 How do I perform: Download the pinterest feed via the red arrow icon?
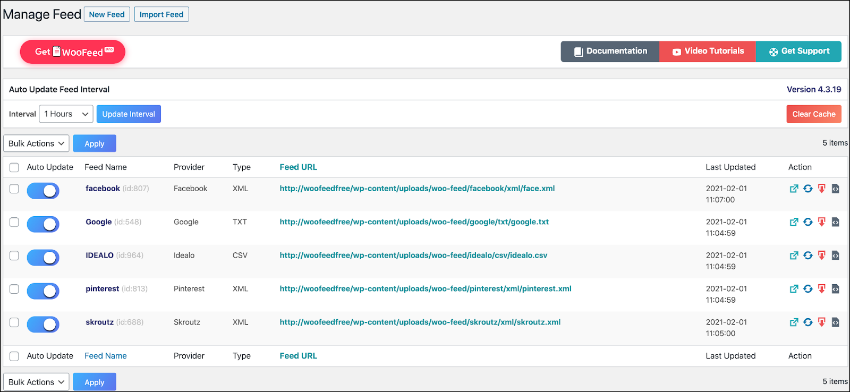click(x=822, y=289)
